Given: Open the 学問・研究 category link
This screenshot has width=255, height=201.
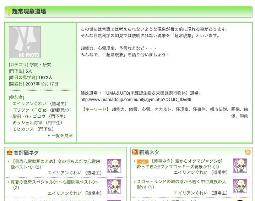Looking at the screenshot, I should [40, 65].
